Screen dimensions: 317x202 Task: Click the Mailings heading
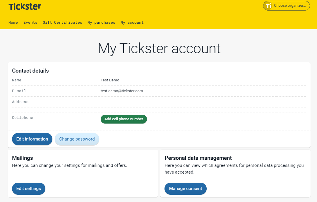(x=23, y=158)
